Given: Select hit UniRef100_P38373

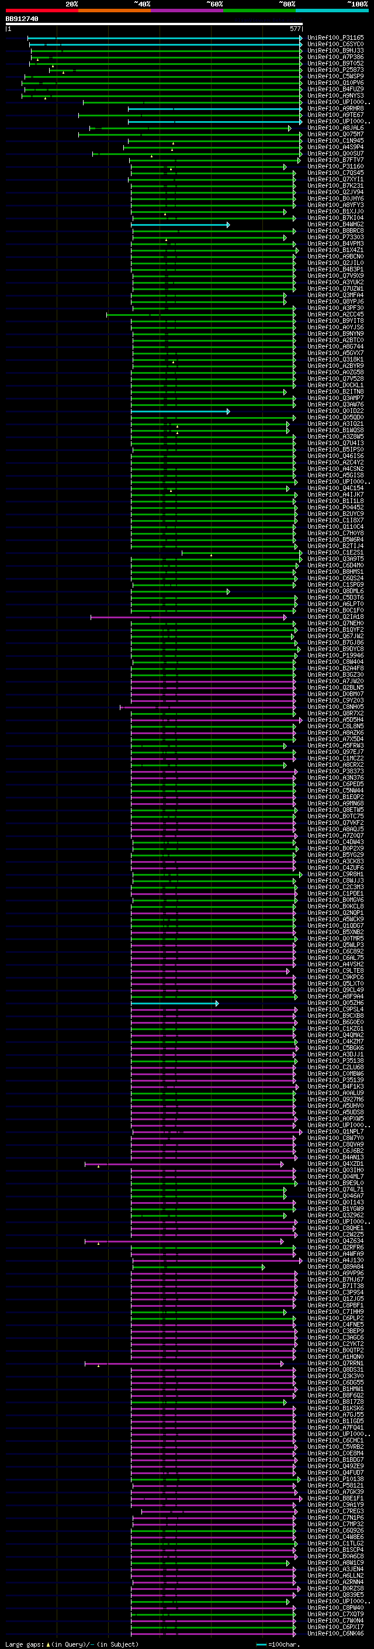Looking at the screenshot, I should pos(335,772).
